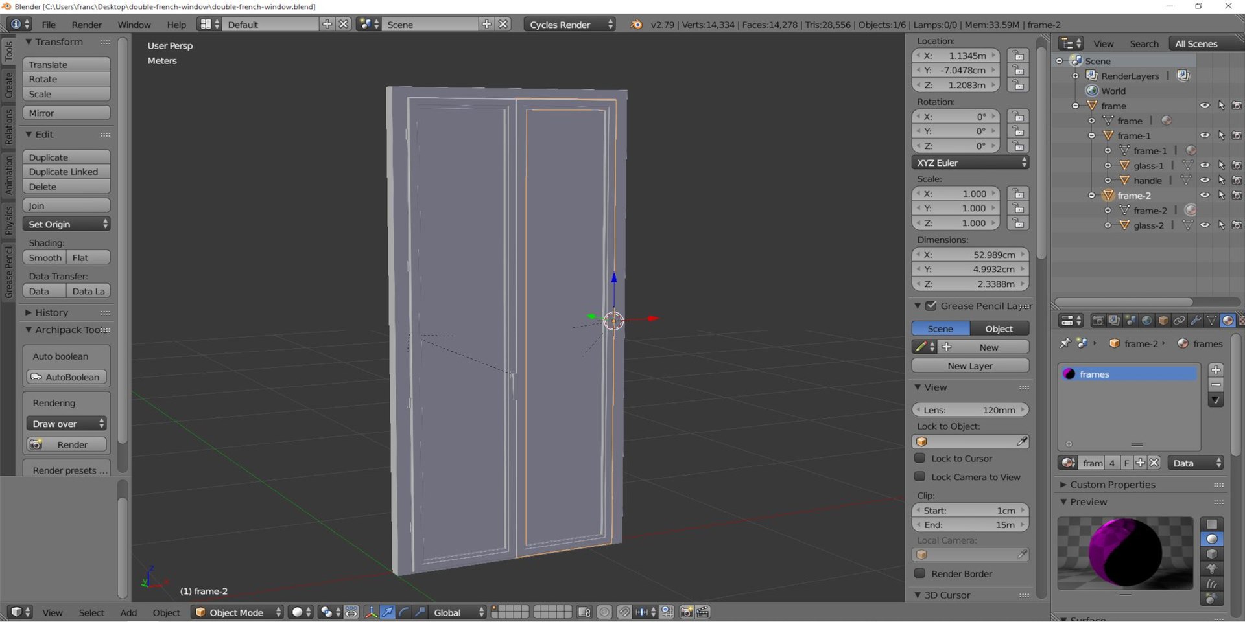
Task: Pin the properties context
Action: pyautogui.click(x=1065, y=343)
